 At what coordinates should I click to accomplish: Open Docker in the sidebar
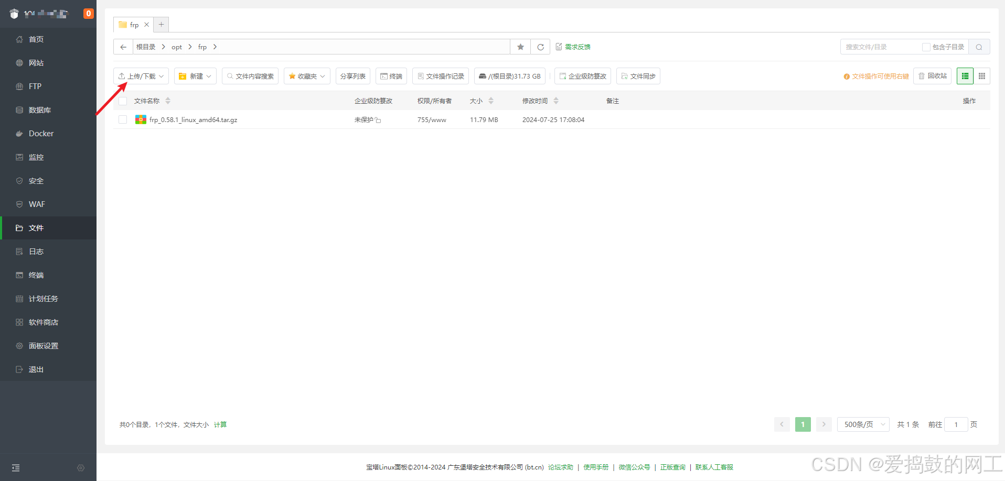[41, 134]
